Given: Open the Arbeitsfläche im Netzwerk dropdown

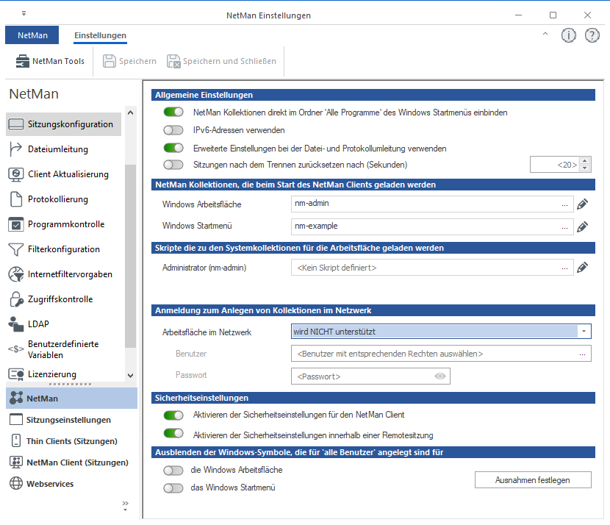Looking at the screenshot, I should (584, 331).
